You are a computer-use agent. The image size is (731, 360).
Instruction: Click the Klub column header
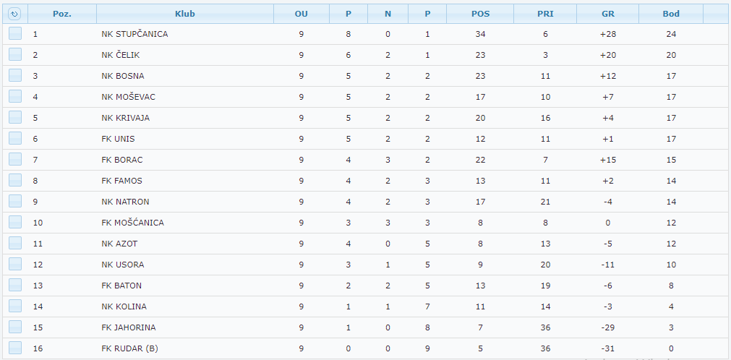(x=184, y=14)
